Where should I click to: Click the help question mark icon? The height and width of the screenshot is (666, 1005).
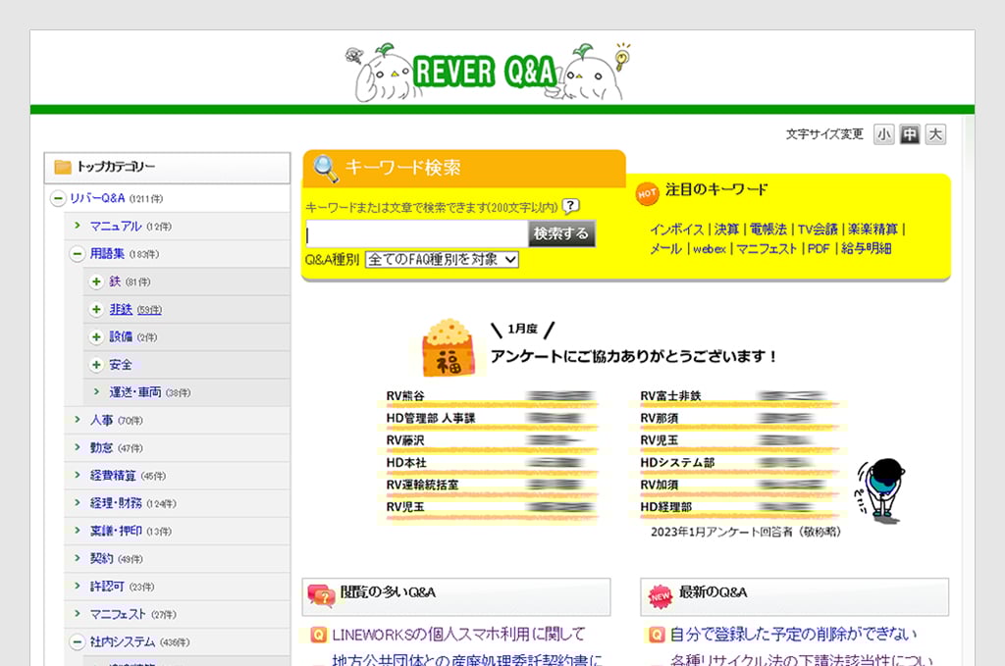click(x=570, y=207)
